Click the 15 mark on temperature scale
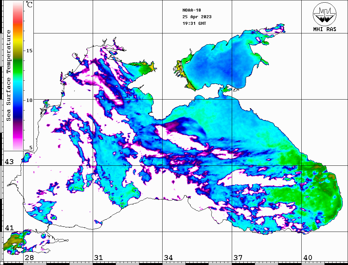 (29, 51)
